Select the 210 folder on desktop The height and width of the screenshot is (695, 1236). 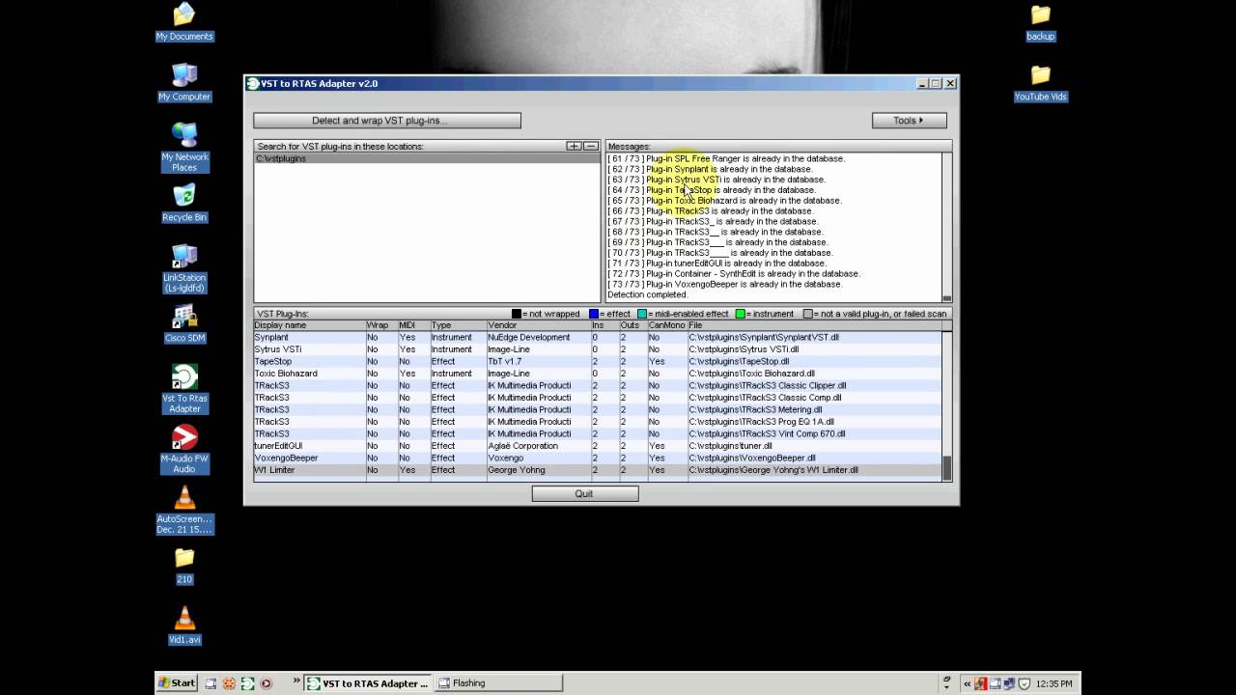pyautogui.click(x=184, y=565)
